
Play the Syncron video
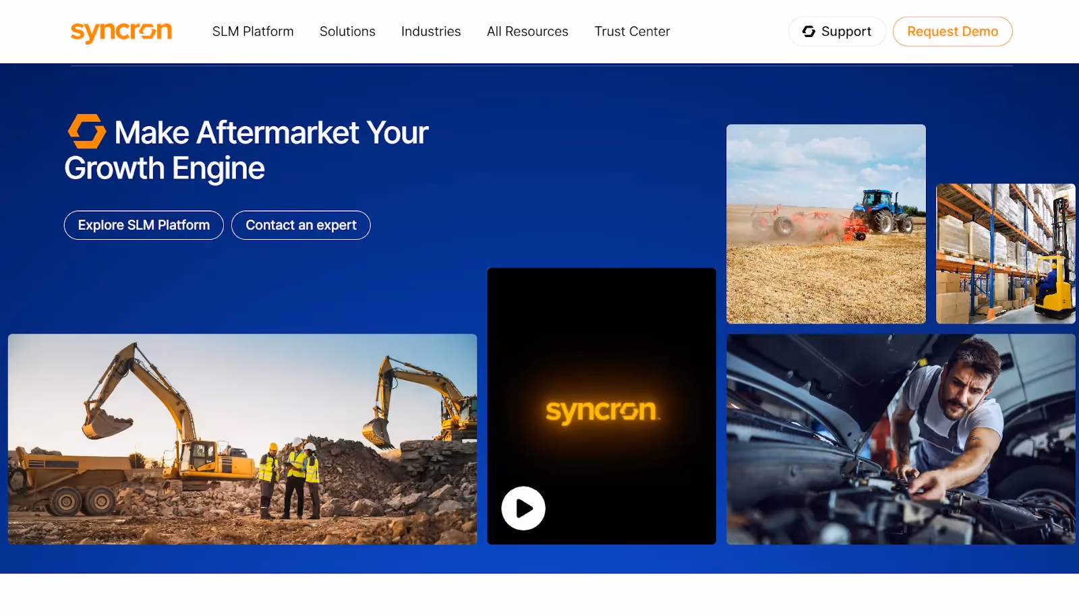coord(523,508)
